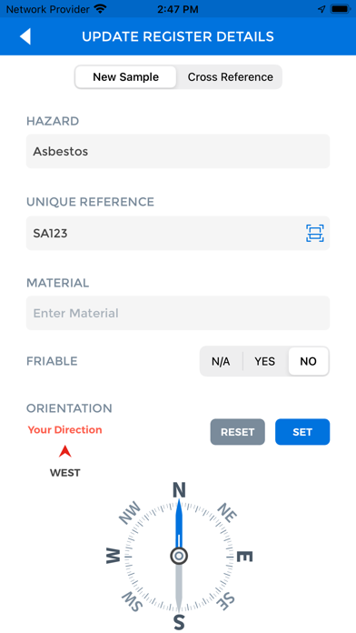Click the blue SET button
This screenshot has height=633, width=356.
(x=302, y=432)
